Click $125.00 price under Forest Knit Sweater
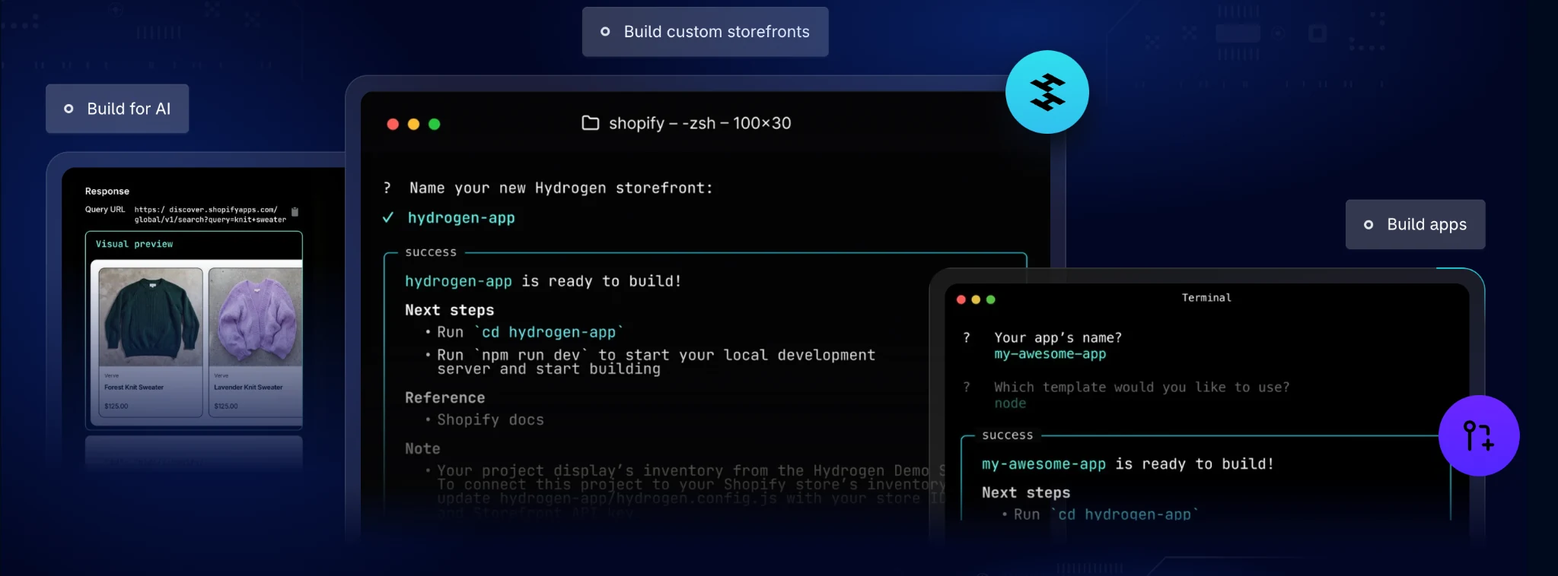This screenshot has height=576, width=1558. click(116, 407)
